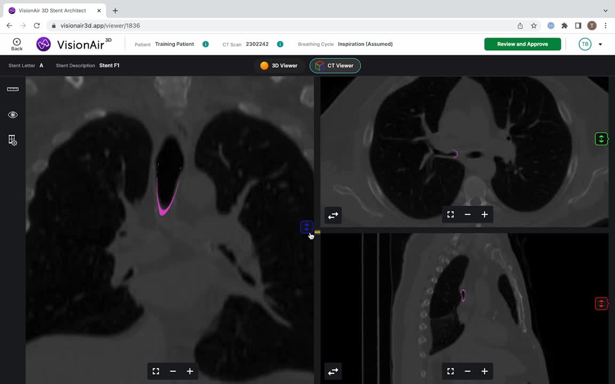This screenshot has width=615, height=384.
Task: Swap the sagittal view with main panel
Action: point(333,372)
